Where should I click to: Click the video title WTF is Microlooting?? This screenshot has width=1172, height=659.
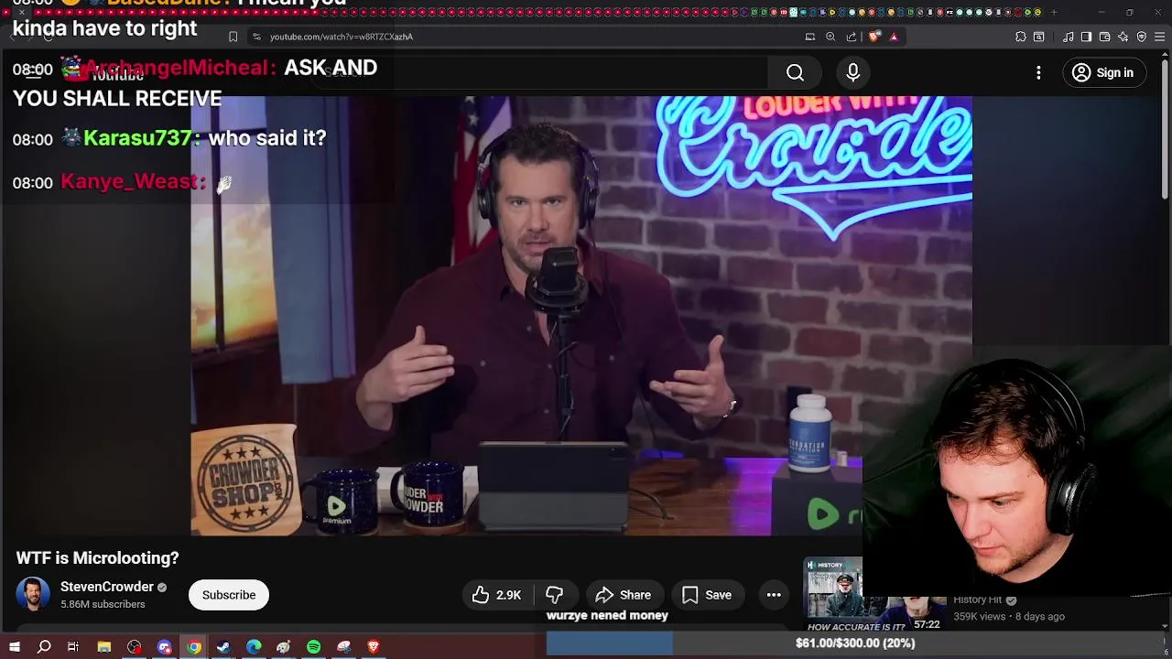click(x=97, y=558)
